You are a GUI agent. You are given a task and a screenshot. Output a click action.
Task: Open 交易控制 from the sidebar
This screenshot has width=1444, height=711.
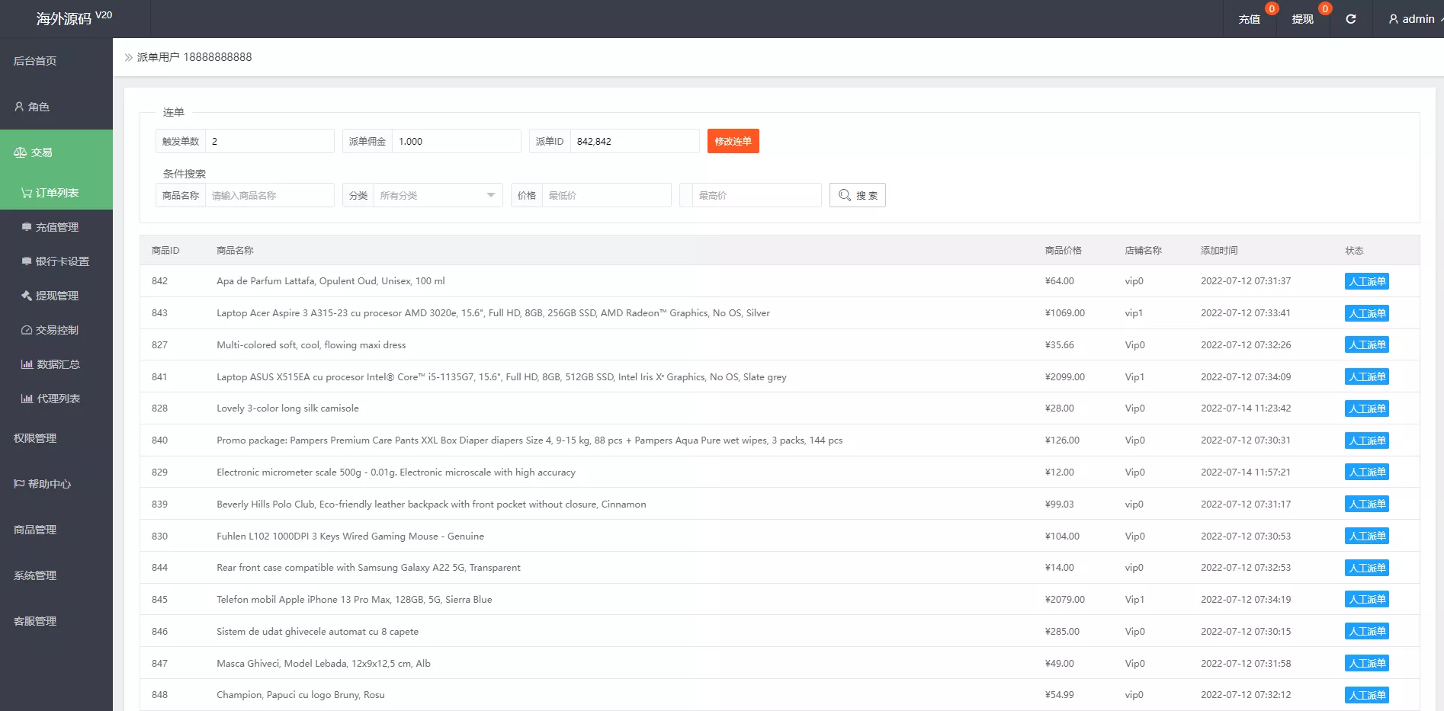coord(56,330)
